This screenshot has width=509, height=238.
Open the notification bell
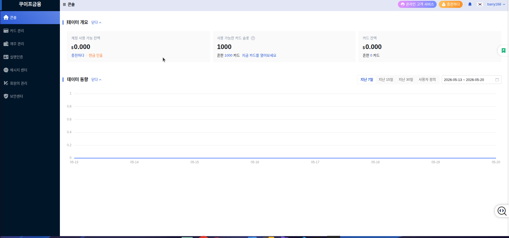point(470,4)
